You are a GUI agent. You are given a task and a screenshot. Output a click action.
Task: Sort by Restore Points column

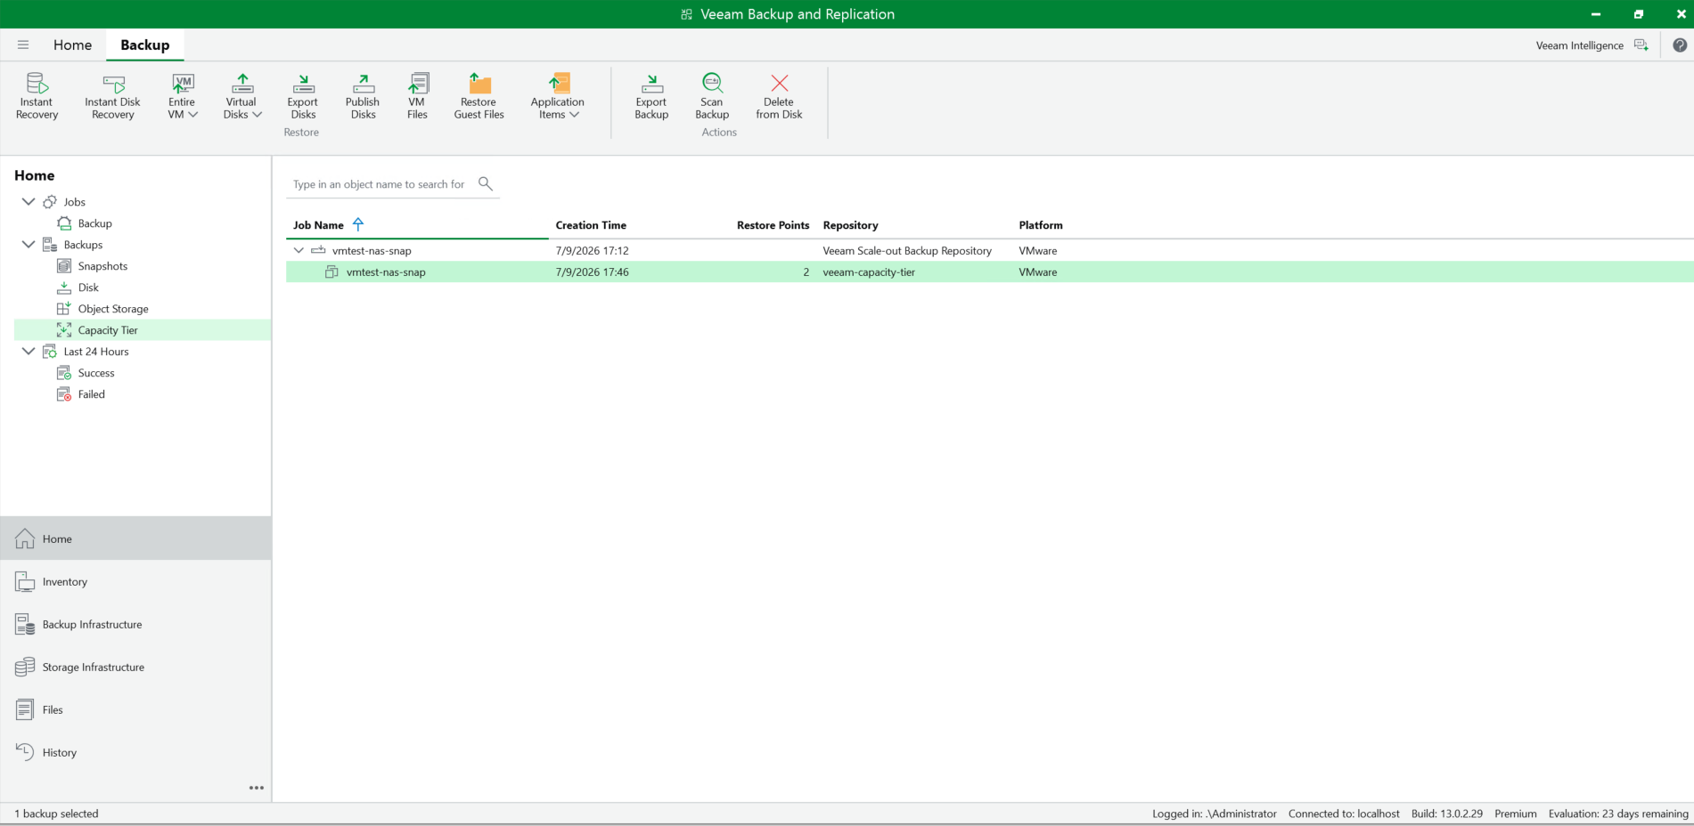[773, 225]
